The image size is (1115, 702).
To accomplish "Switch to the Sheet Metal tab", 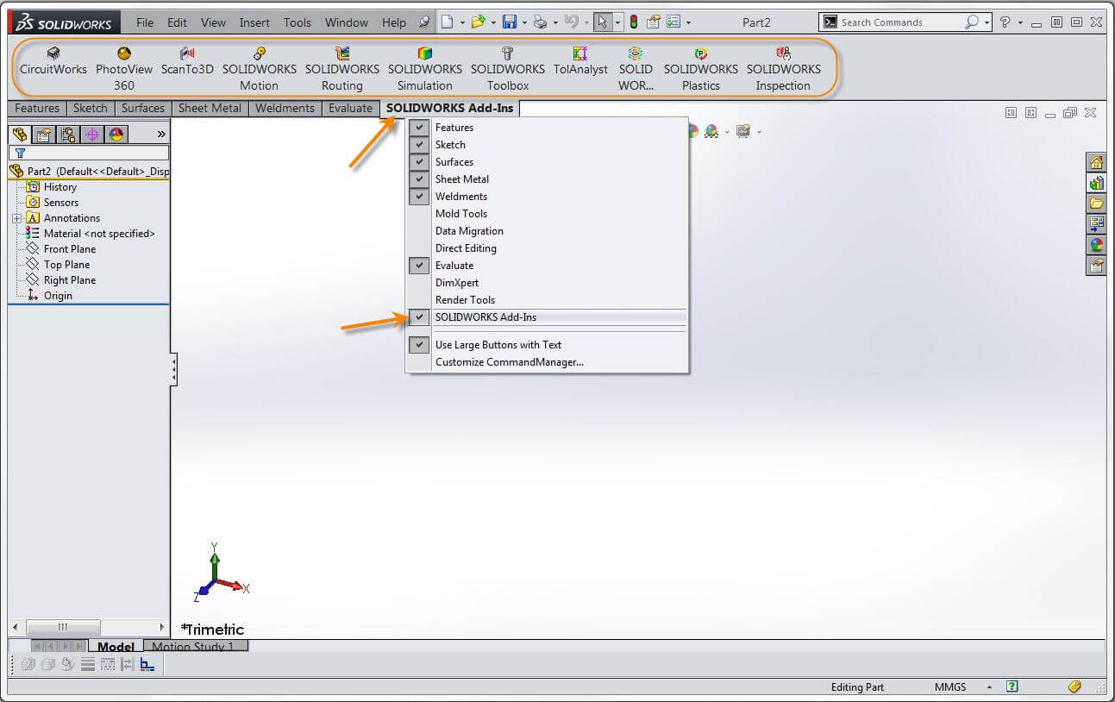I will 210,108.
